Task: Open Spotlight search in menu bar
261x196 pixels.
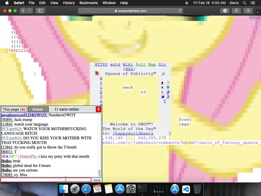Action: [x=244, y=3]
